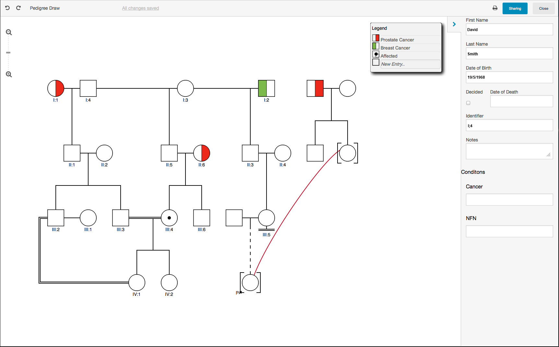559x347 pixels.
Task: Open Sharing settings
Action: coord(515,8)
